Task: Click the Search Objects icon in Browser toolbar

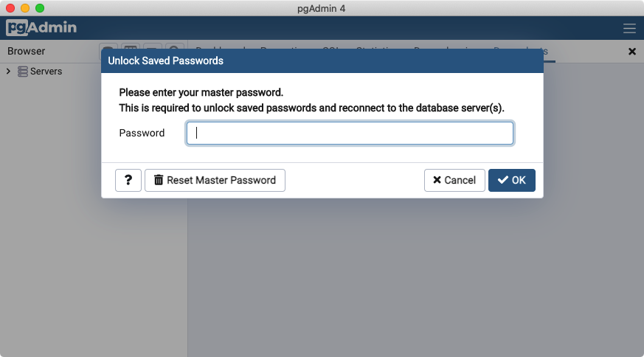Action: (x=174, y=49)
